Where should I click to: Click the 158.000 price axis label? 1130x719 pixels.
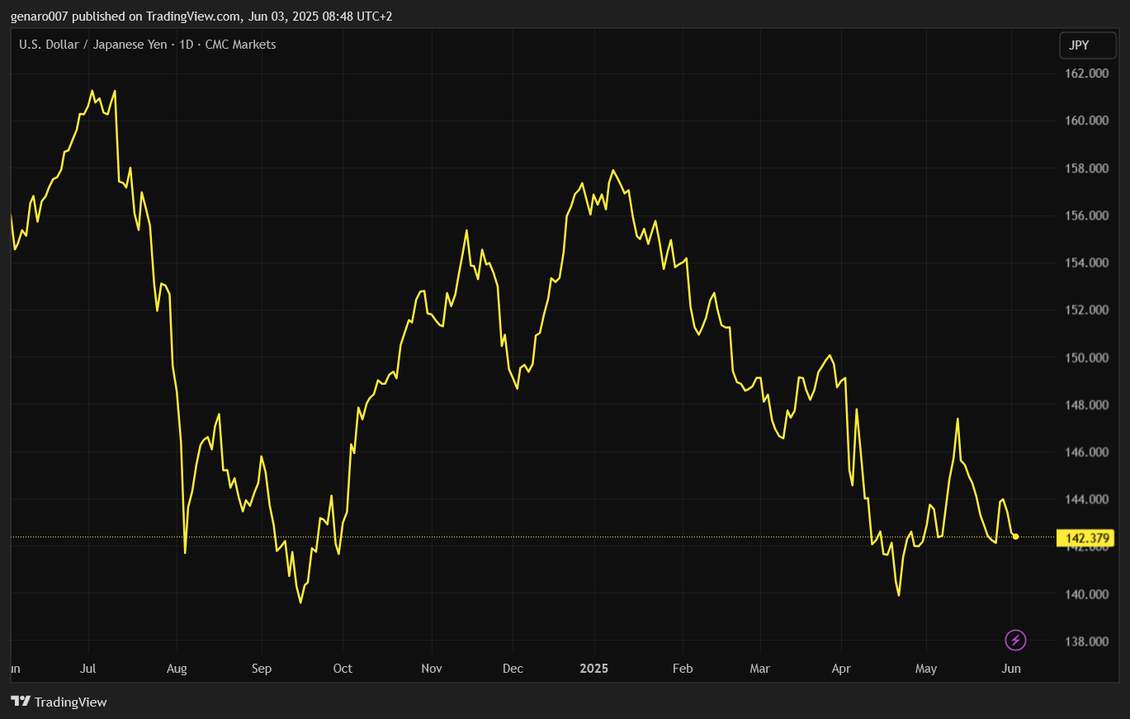pos(1087,168)
